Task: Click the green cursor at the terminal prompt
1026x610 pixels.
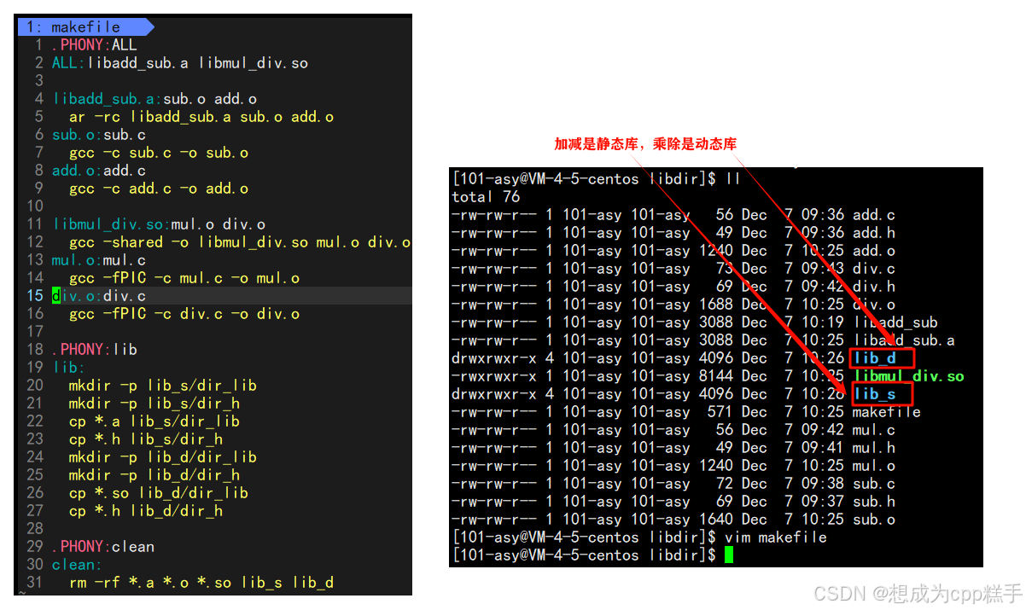Action: pos(729,555)
